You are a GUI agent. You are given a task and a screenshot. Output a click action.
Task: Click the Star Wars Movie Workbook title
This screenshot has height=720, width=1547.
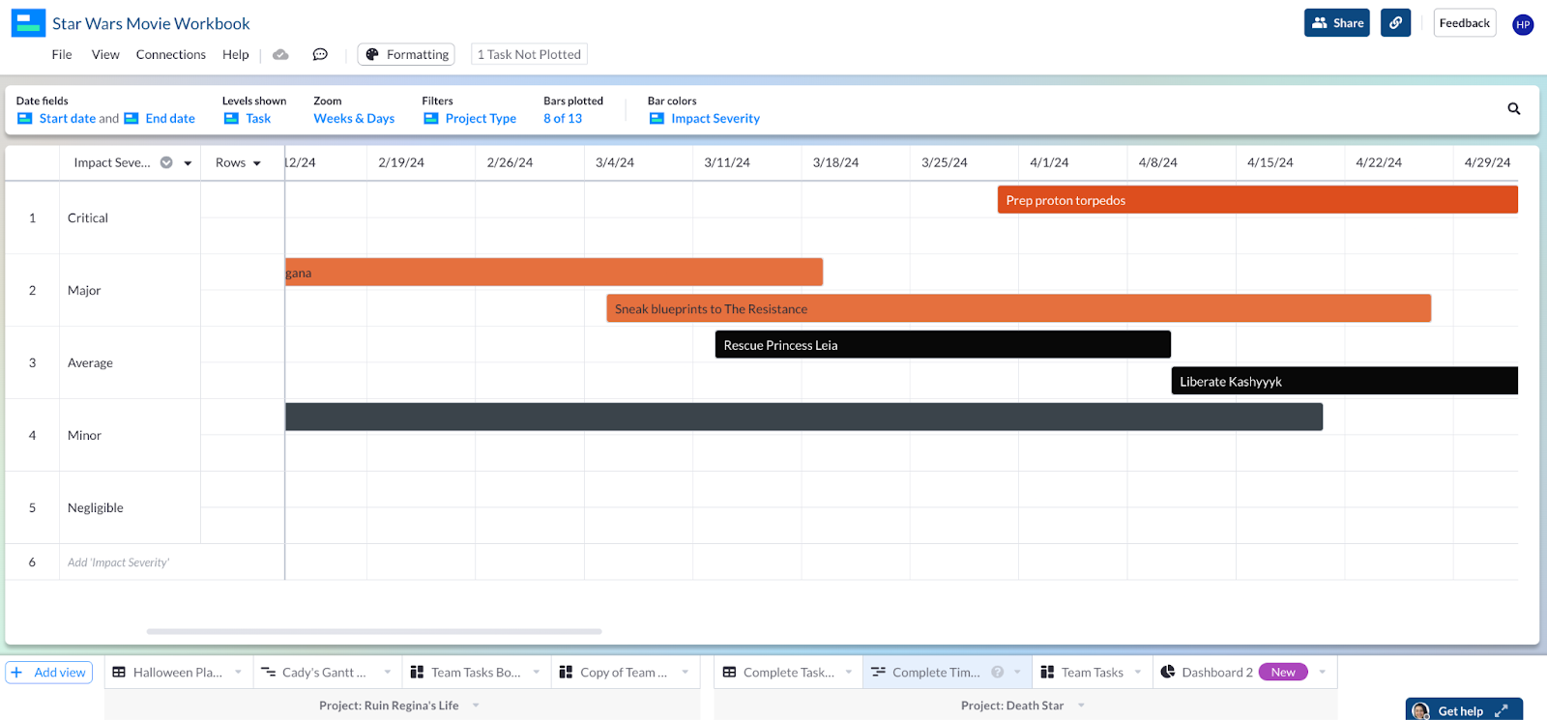151,23
